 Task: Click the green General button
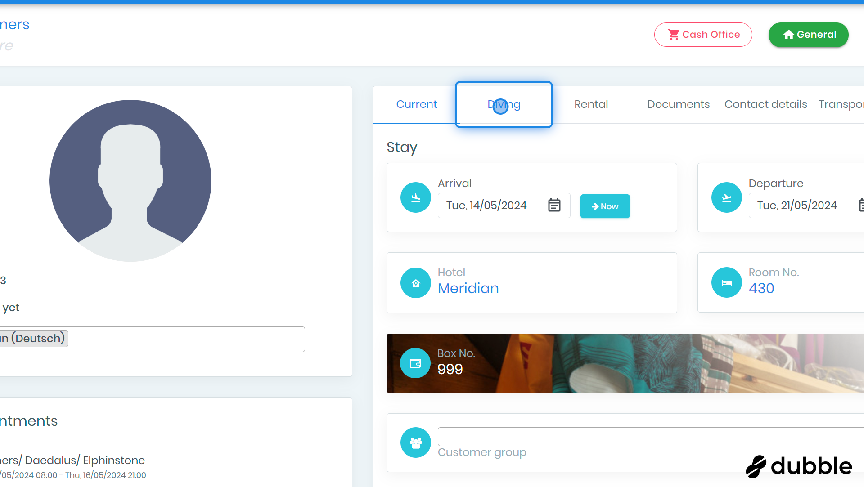pyautogui.click(x=808, y=35)
